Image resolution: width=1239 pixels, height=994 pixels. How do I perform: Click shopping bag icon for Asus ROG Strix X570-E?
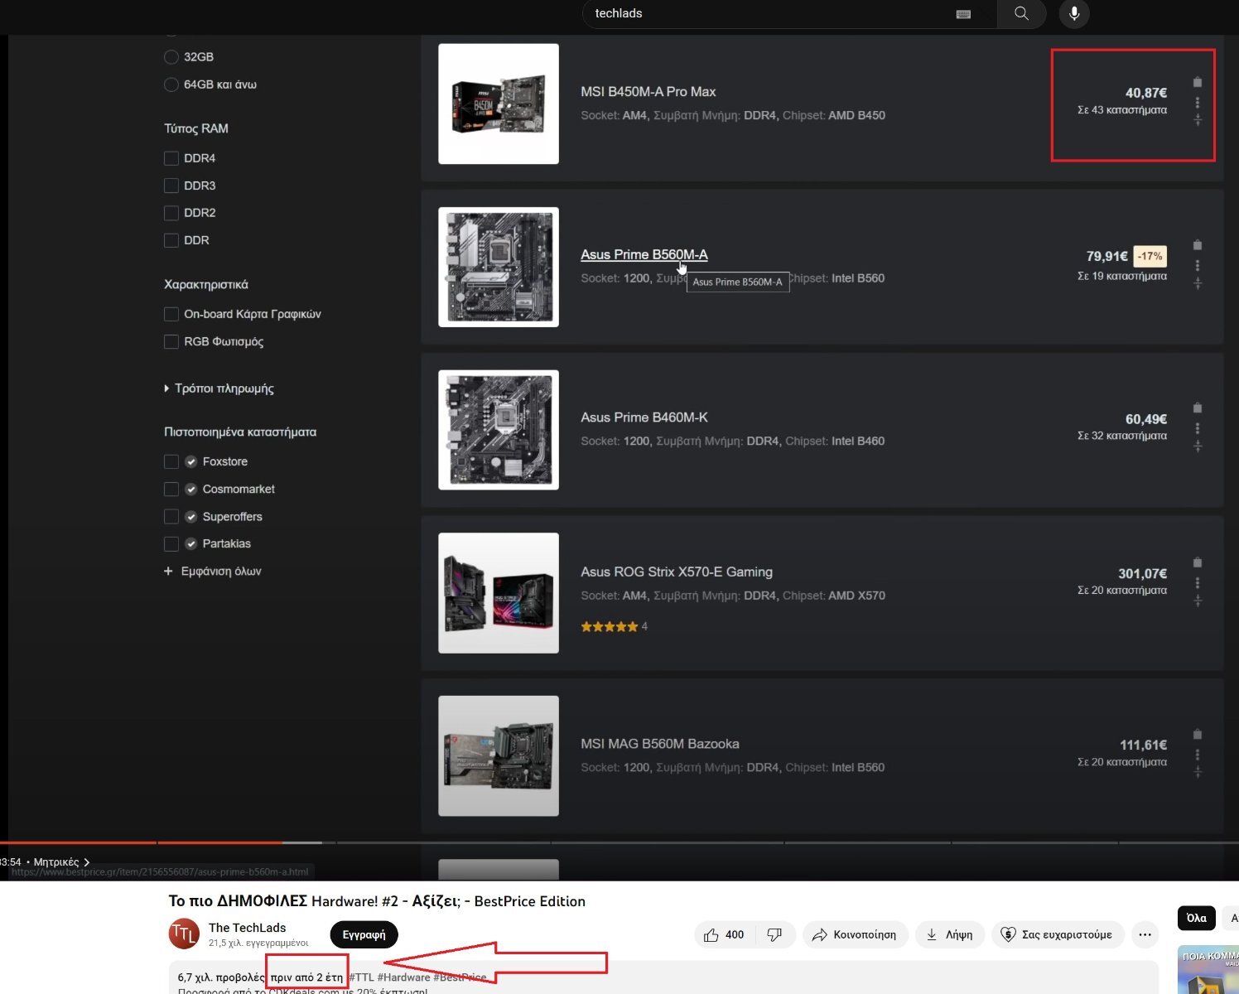pyautogui.click(x=1198, y=562)
